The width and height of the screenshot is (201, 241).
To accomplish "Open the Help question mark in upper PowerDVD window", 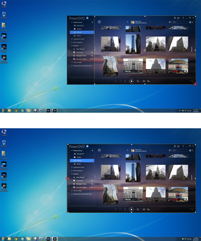I will tap(183, 18).
